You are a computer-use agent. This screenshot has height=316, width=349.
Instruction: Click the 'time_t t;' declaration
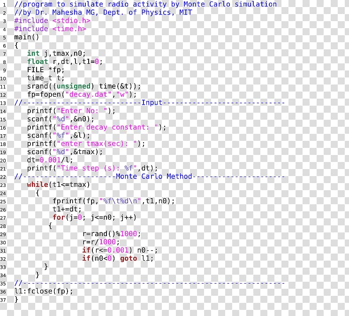point(46,78)
